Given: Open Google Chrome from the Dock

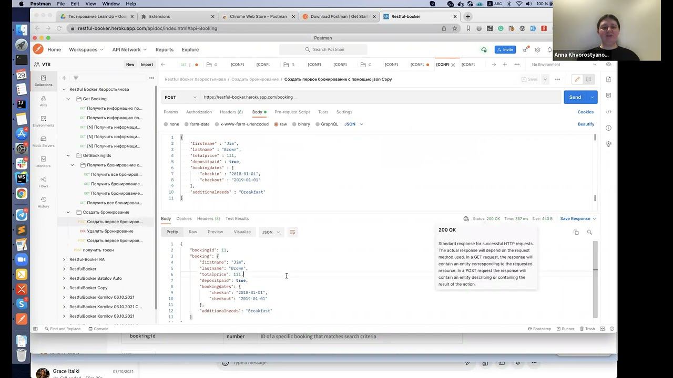Looking at the screenshot, I should [22, 194].
